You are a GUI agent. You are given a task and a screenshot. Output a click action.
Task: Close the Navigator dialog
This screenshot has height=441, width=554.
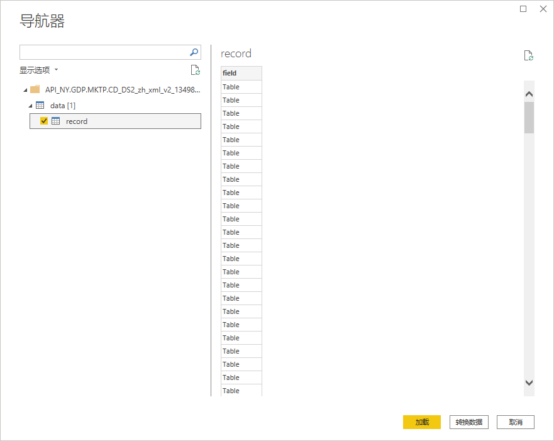(x=543, y=9)
